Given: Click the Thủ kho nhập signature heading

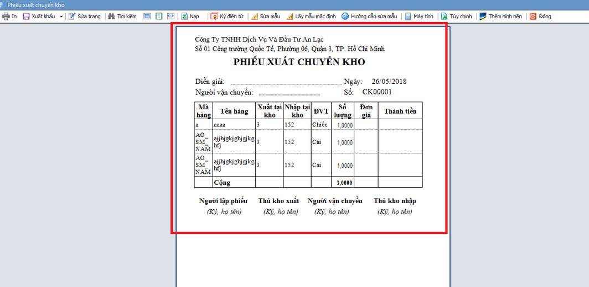Looking at the screenshot, I should [x=394, y=201].
